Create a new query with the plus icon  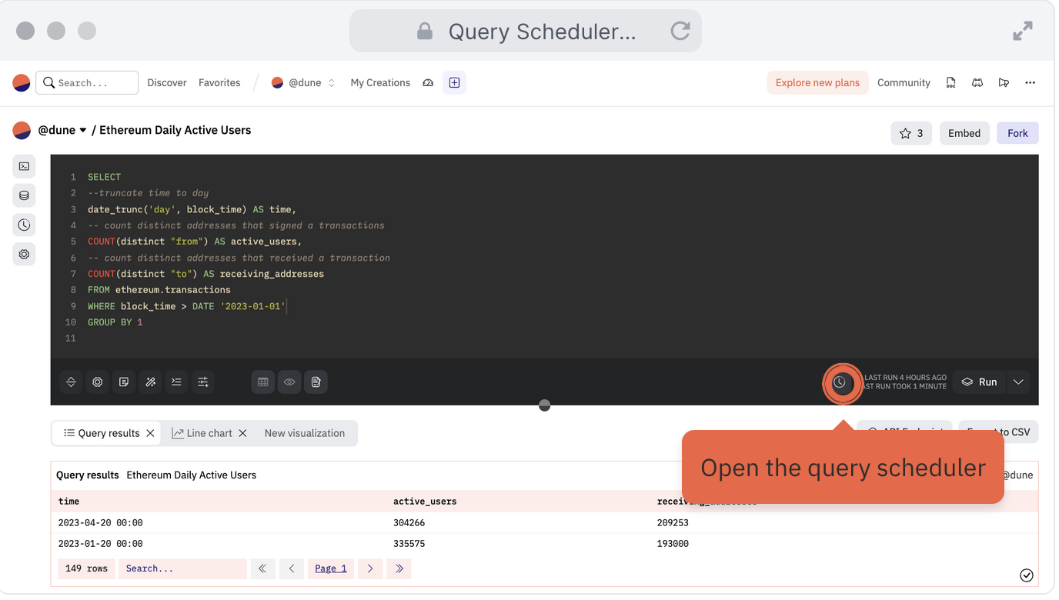(454, 82)
